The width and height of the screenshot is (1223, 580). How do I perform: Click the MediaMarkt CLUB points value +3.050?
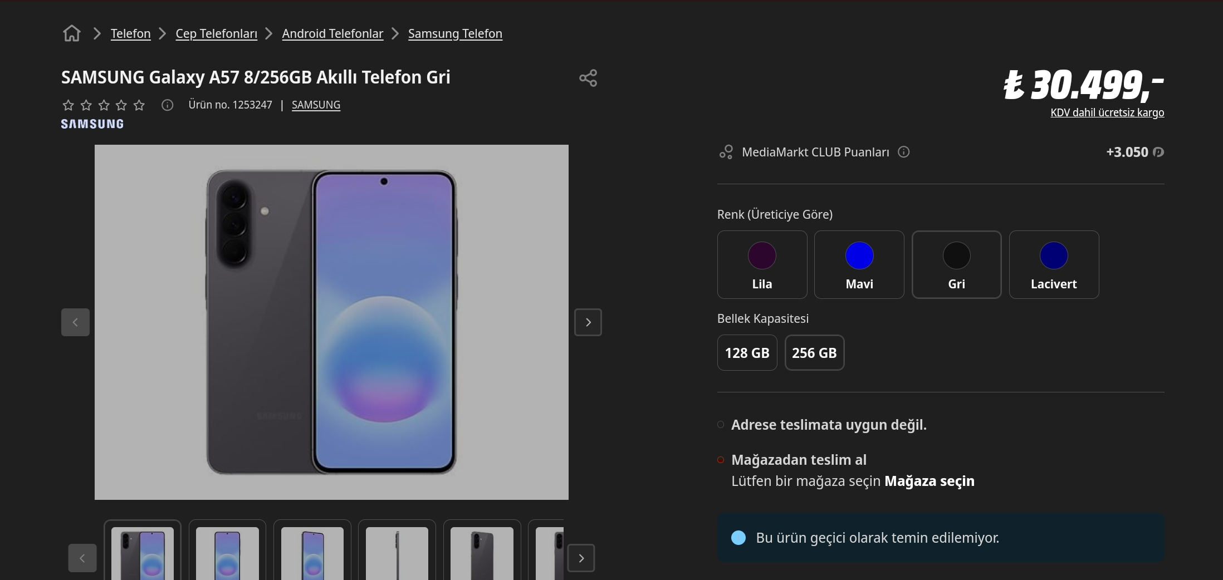click(1127, 152)
